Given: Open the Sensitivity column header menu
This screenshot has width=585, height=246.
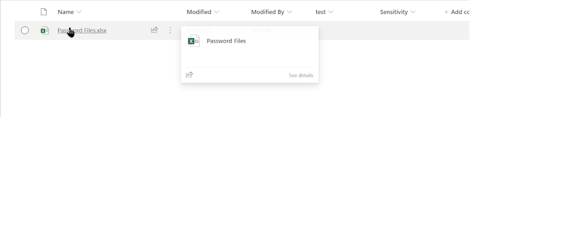Looking at the screenshot, I should coord(398,12).
